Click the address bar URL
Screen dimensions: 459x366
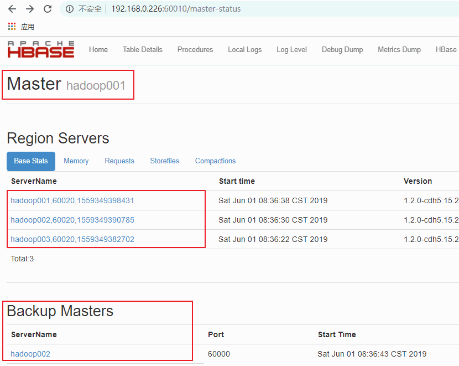[x=176, y=9]
